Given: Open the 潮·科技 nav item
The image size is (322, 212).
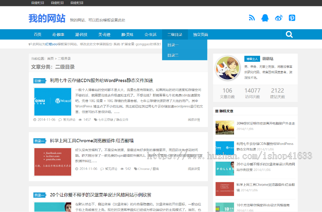Looking at the screenshot, I should coord(81,35).
